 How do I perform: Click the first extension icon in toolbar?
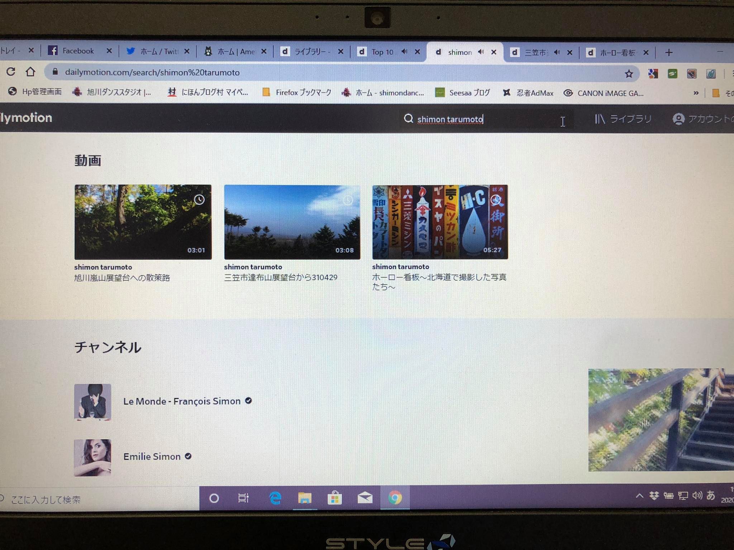coord(653,74)
